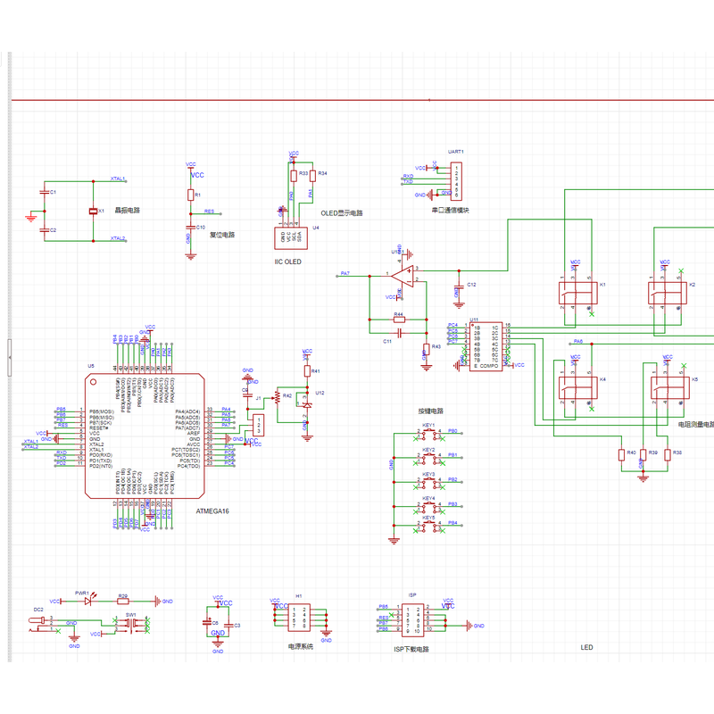Screen dimensions: 714x714
Task: Select relay K5
Action: (x=670, y=388)
